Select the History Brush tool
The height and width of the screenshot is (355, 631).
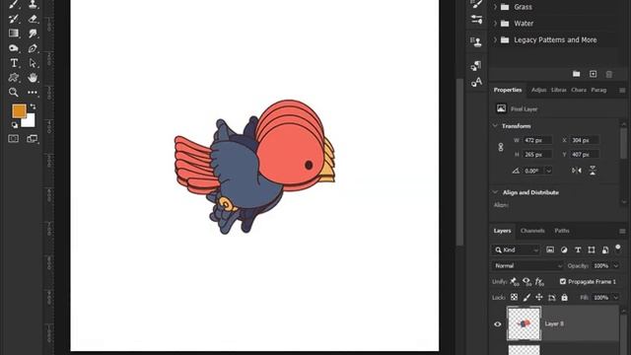tap(14, 19)
